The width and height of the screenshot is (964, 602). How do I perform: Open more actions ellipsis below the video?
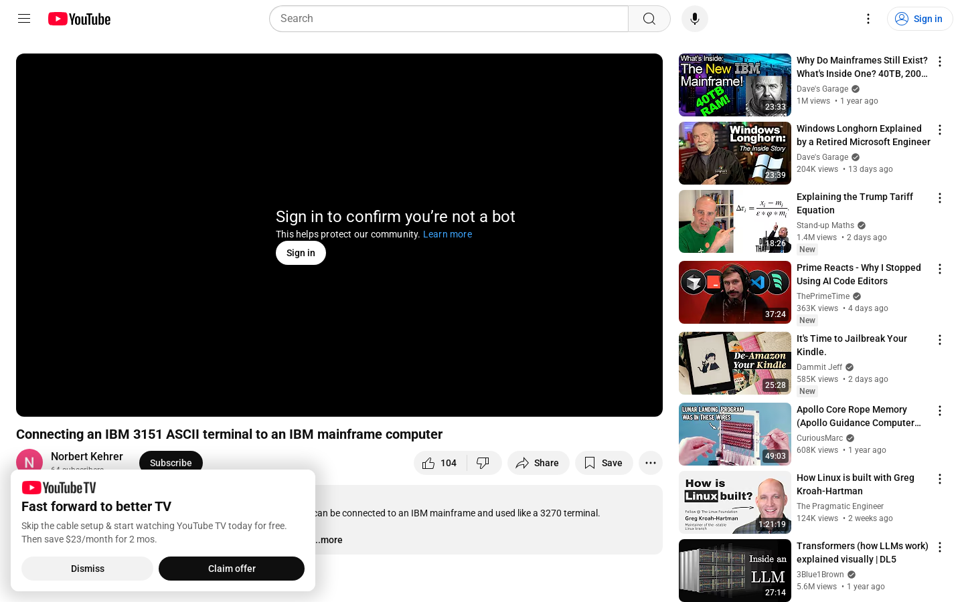[651, 463]
